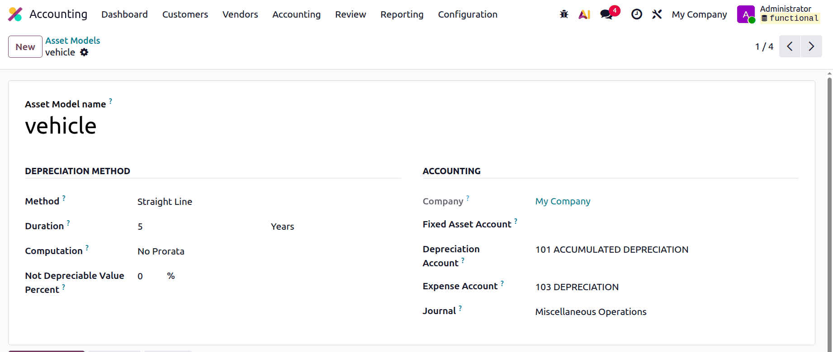This screenshot has height=352, width=833.
Task: Click the New button
Action: click(x=25, y=46)
